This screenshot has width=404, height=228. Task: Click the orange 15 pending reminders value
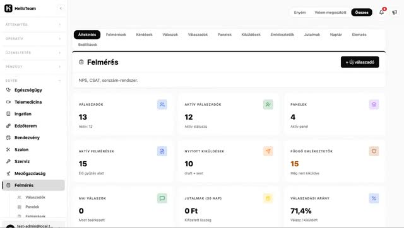point(295,164)
